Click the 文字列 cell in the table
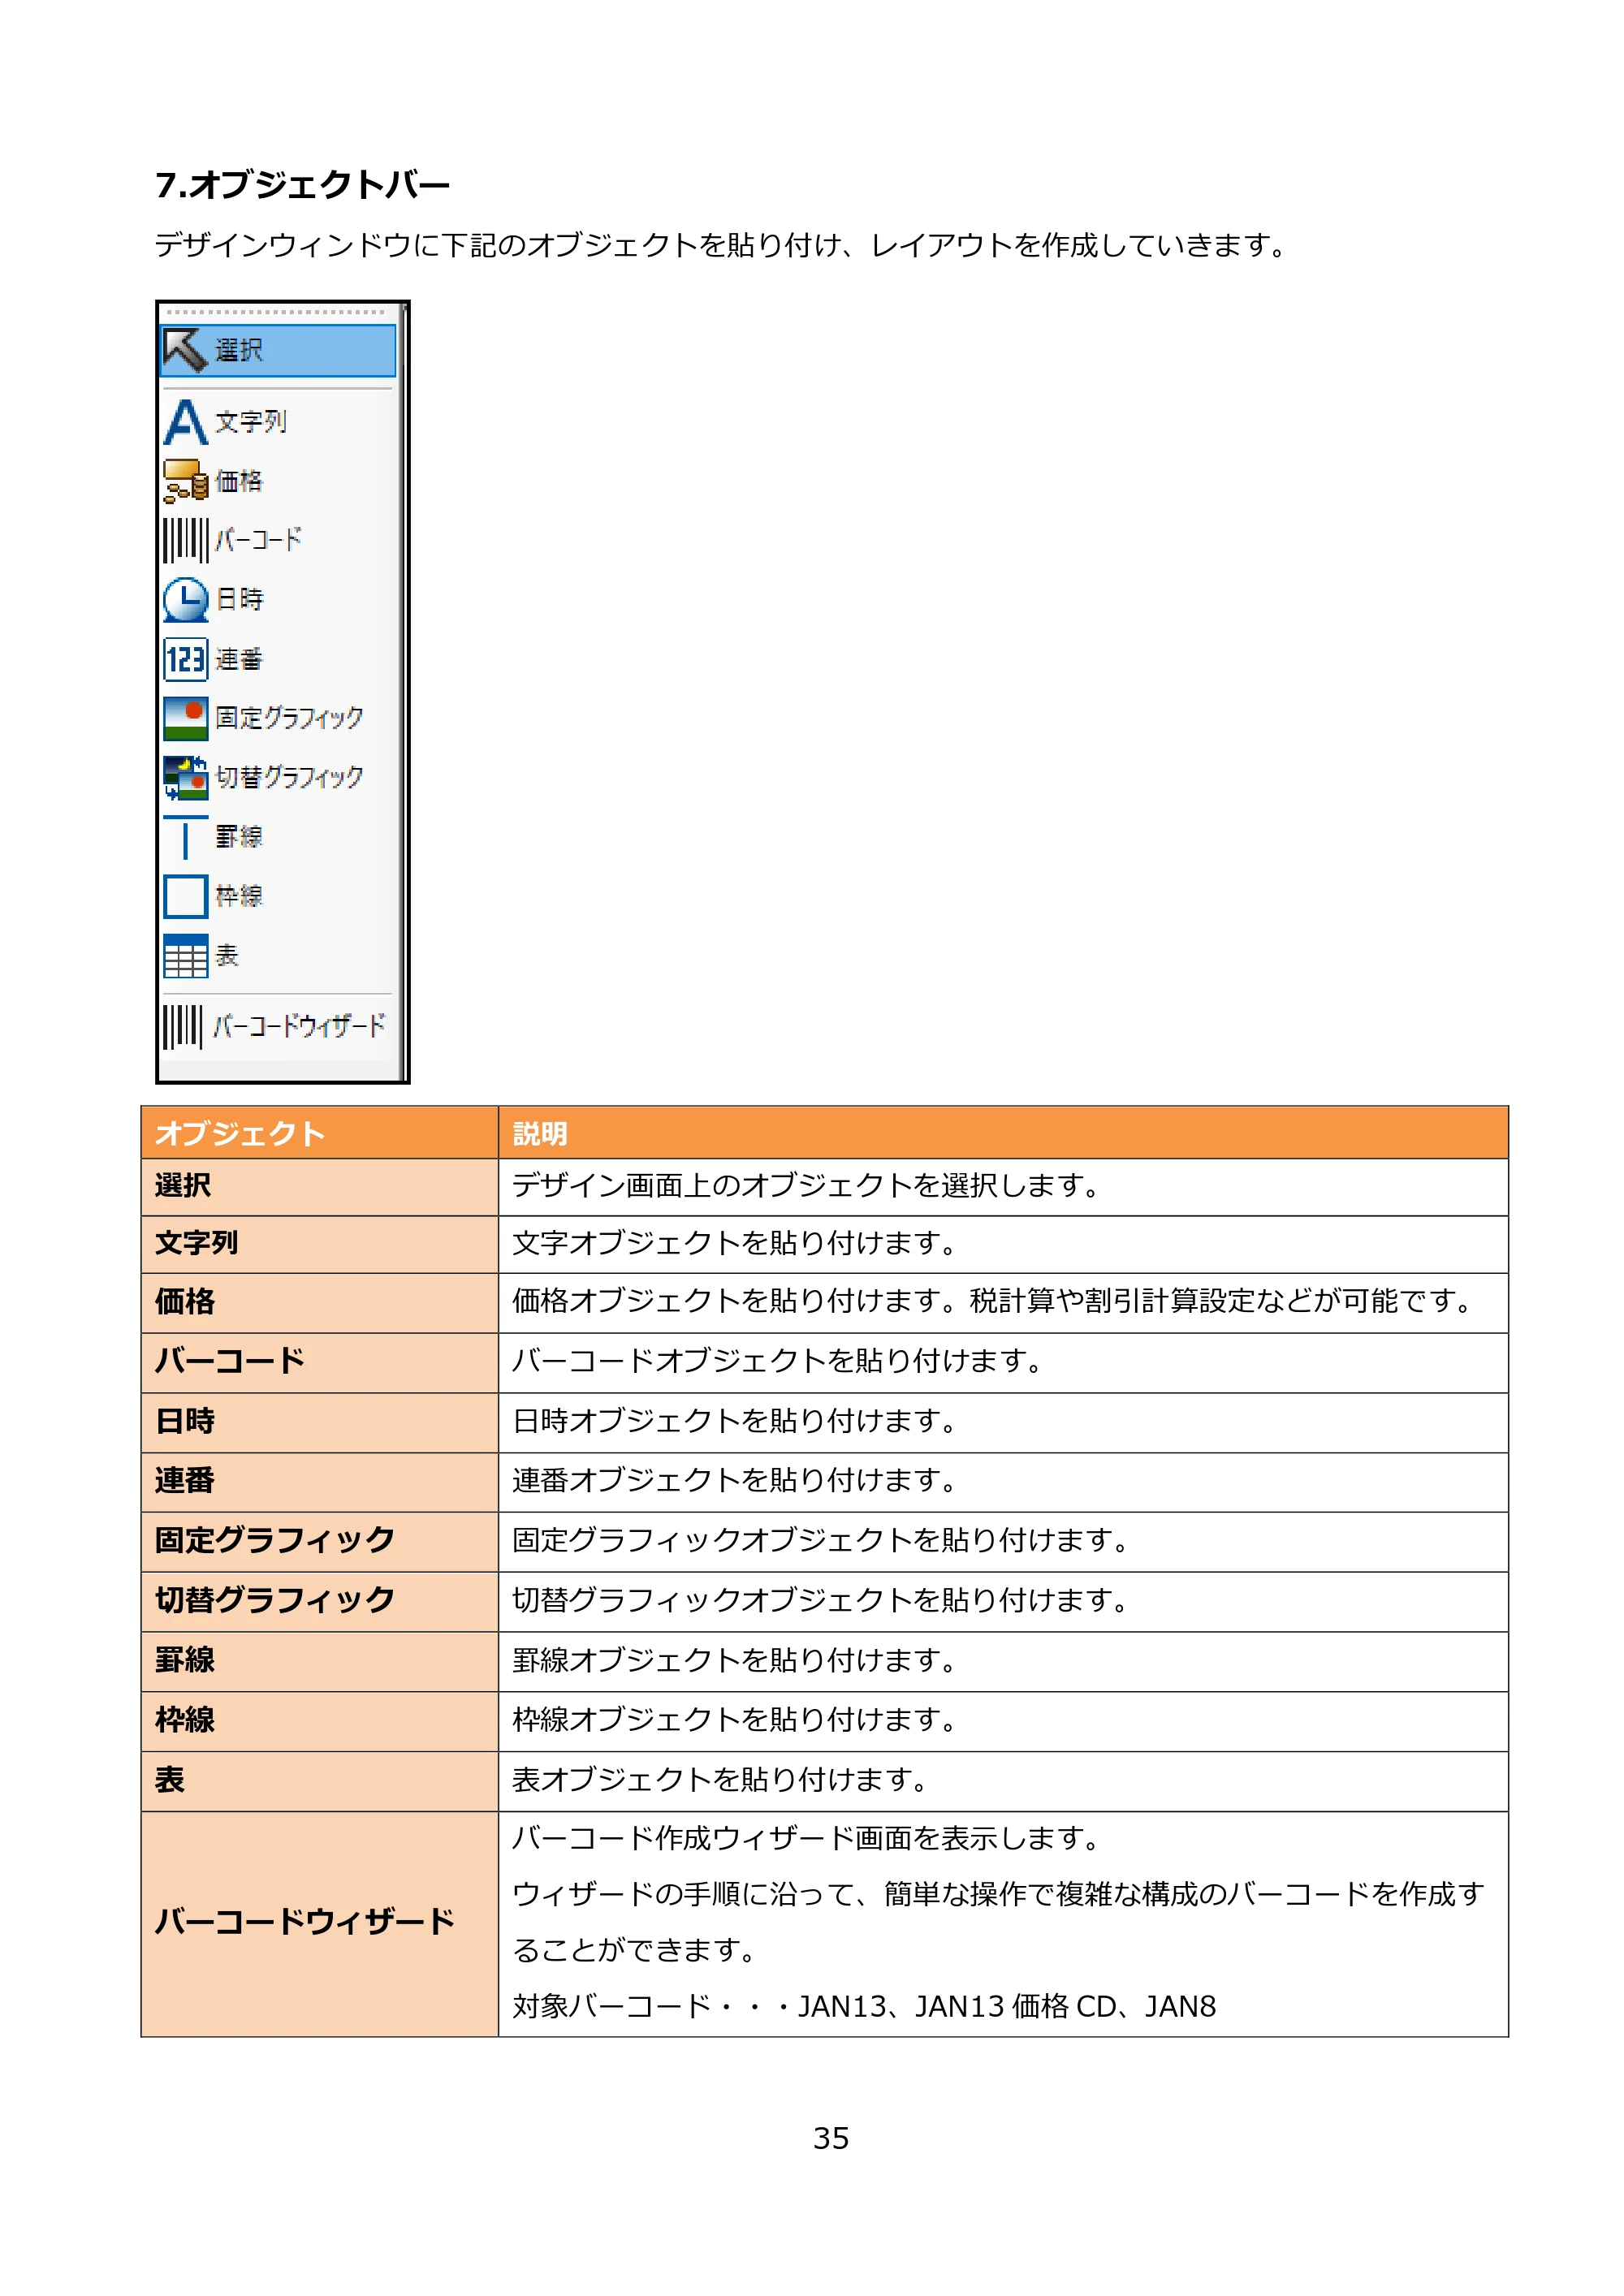 tap(320, 1245)
